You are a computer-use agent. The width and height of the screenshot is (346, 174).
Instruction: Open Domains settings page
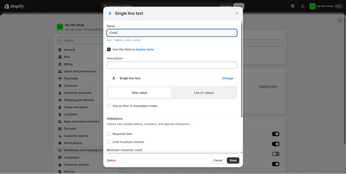pyautogui.click(x=70, y=129)
